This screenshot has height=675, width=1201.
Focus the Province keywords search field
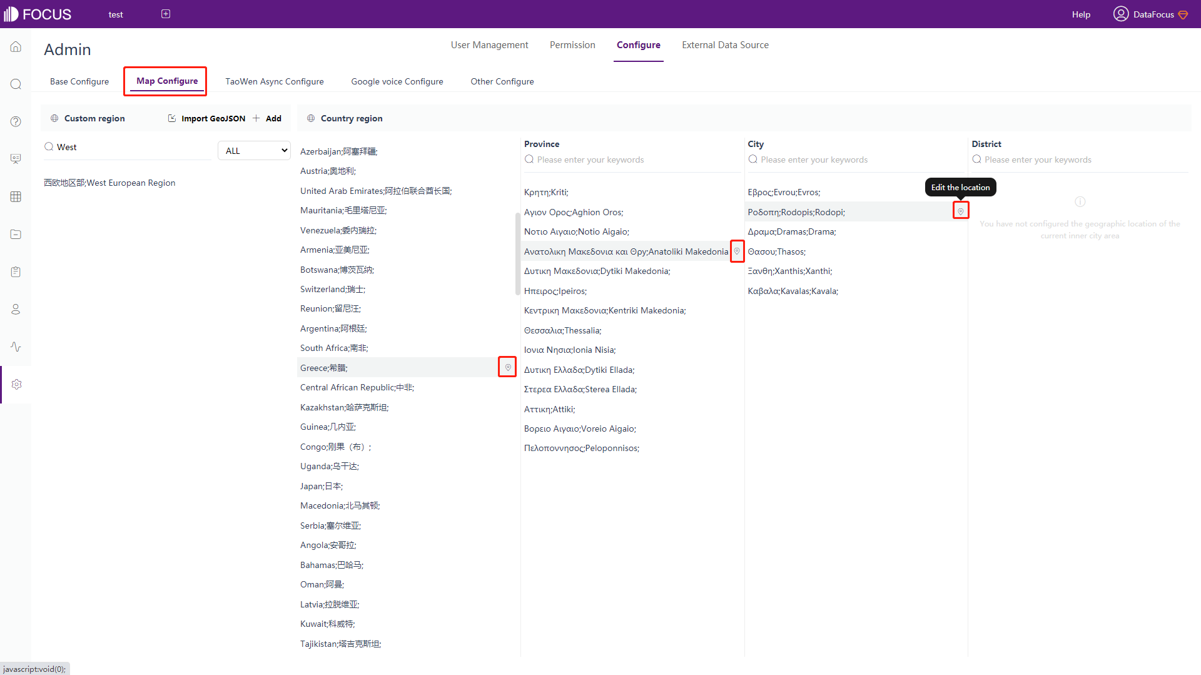click(632, 160)
